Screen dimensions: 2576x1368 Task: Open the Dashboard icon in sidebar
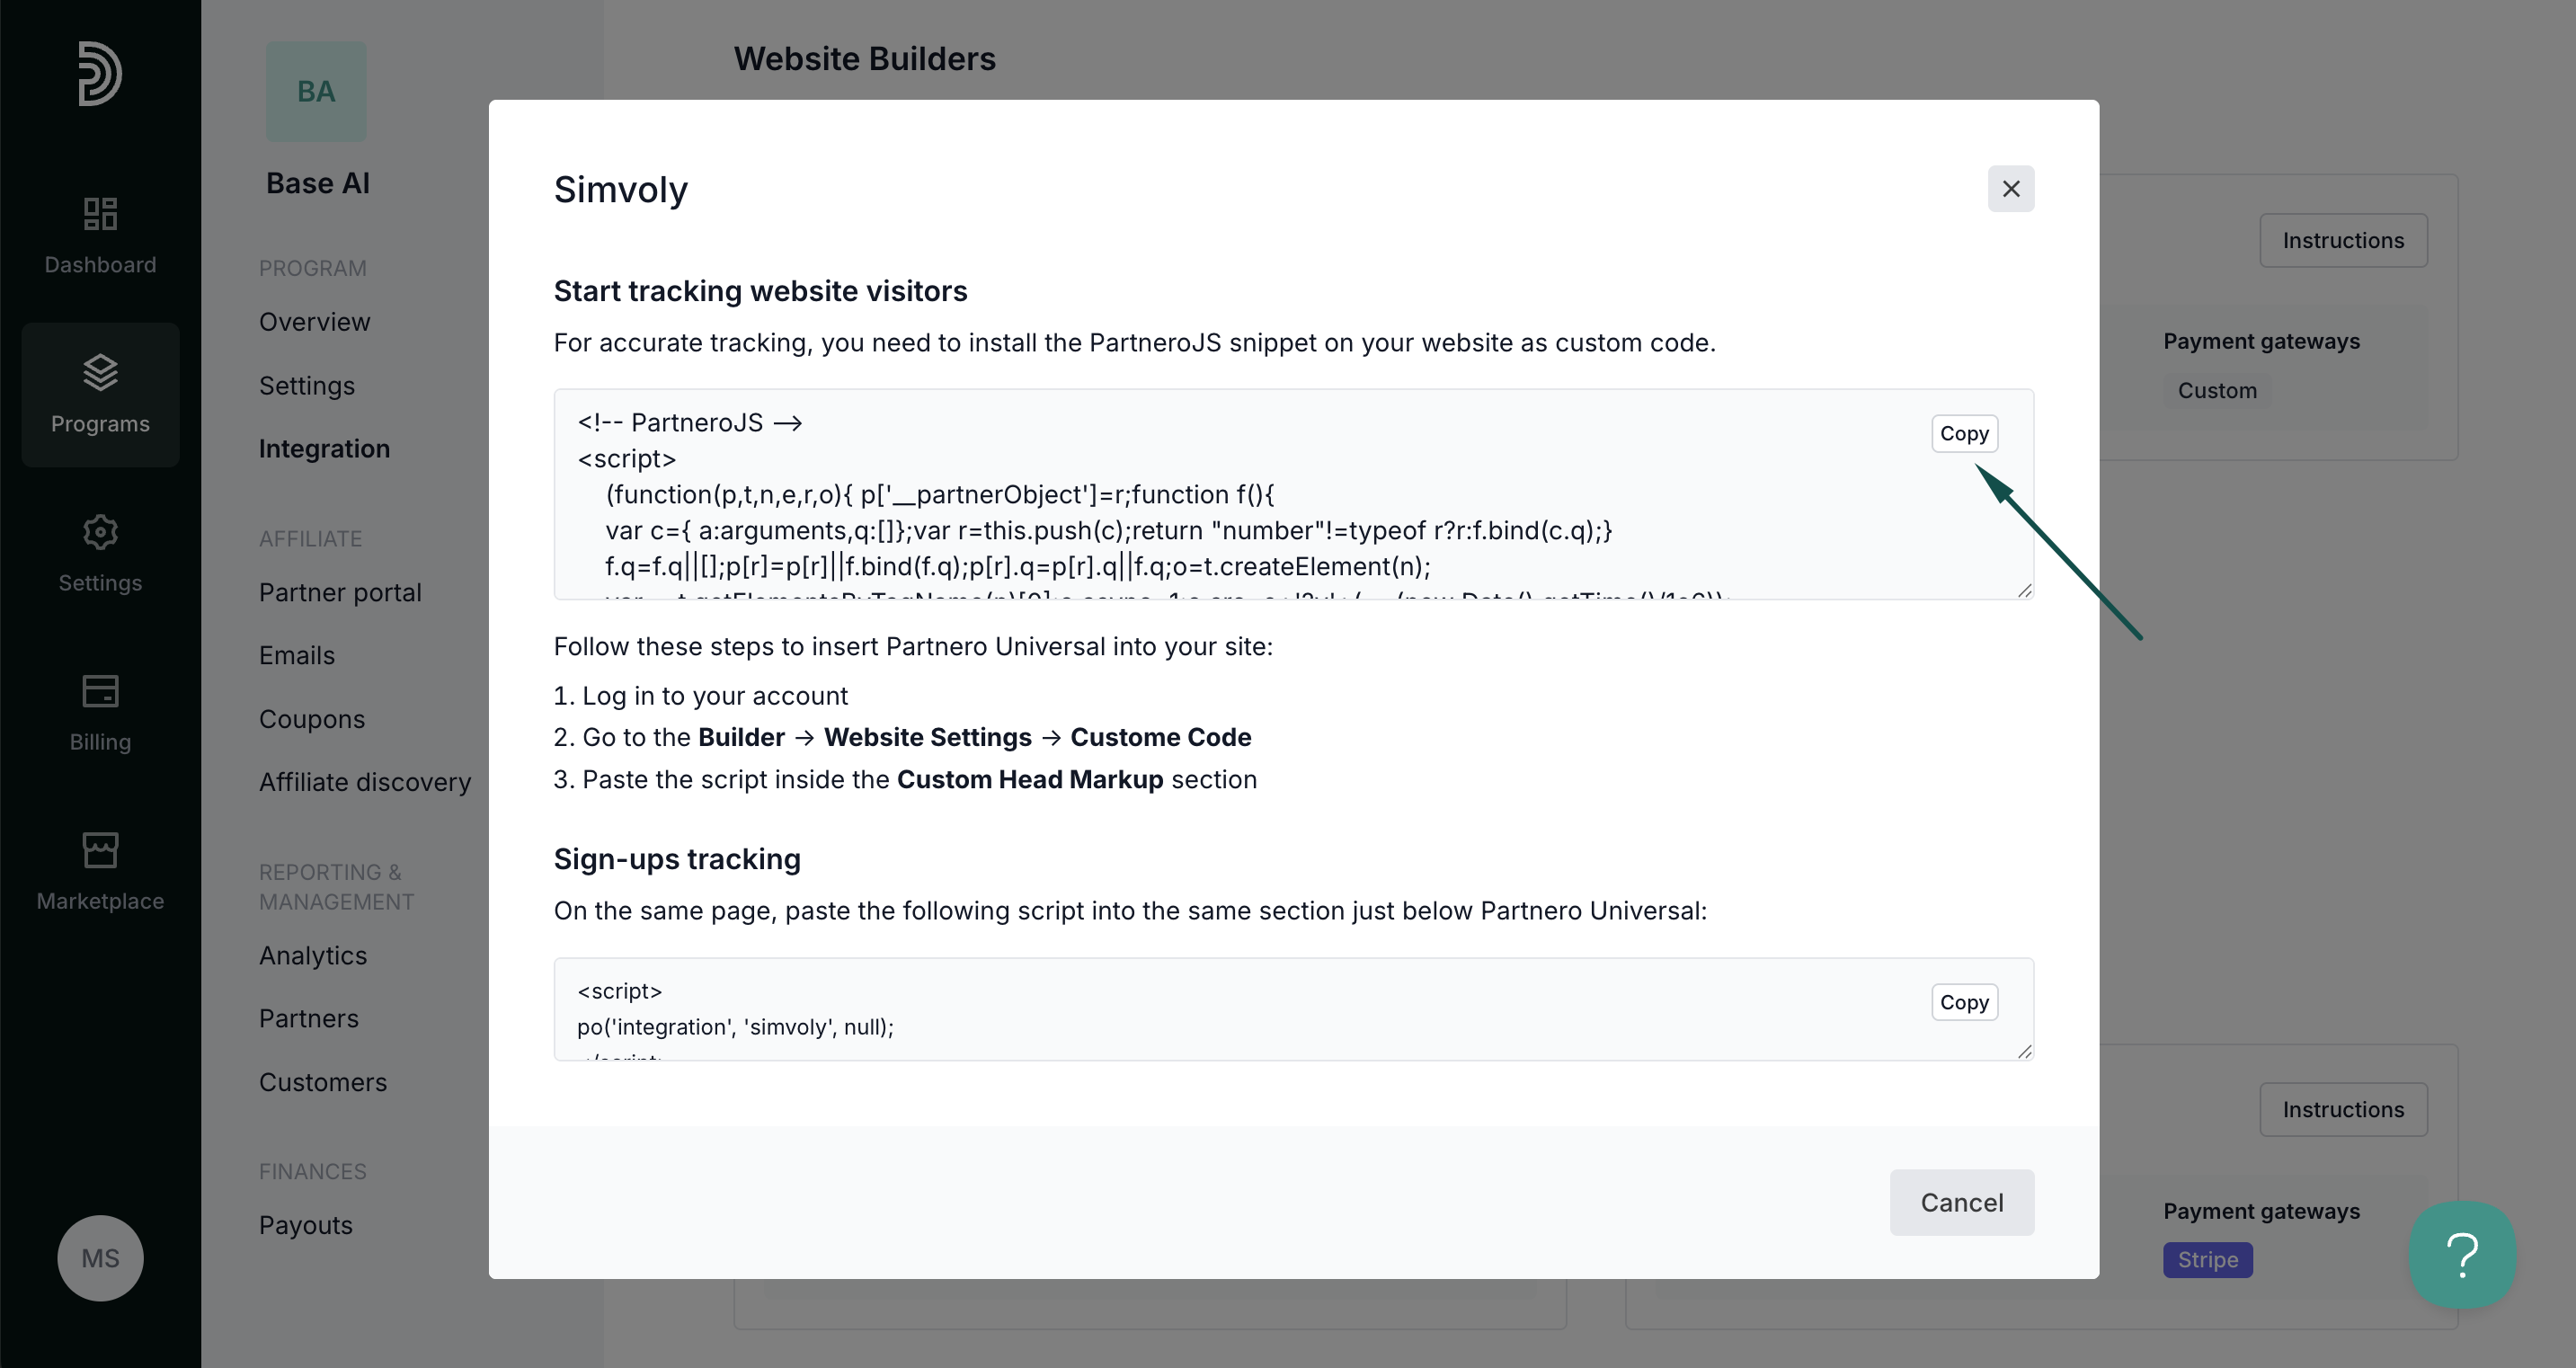pyautogui.click(x=100, y=213)
